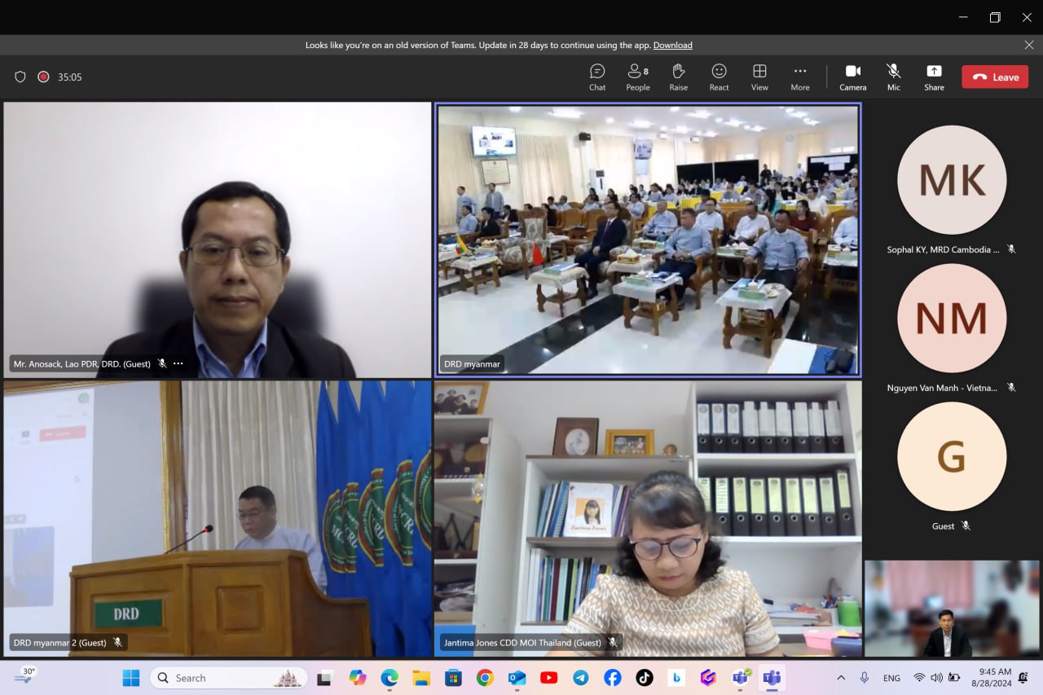Leave the meeting
This screenshot has width=1043, height=695.
click(995, 77)
